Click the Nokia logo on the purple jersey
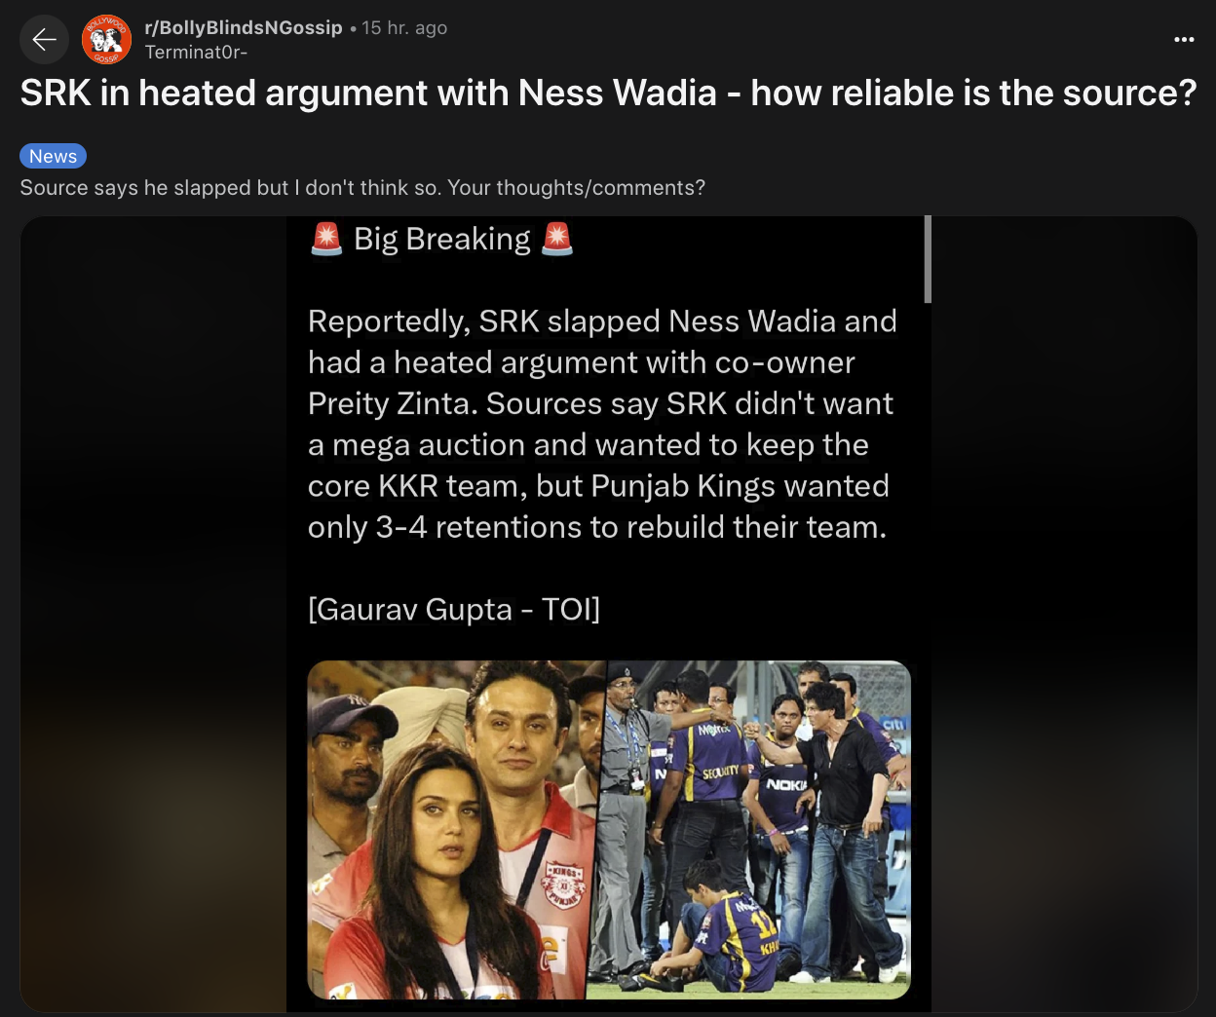Viewport: 1216px width, 1017px height. [x=785, y=784]
